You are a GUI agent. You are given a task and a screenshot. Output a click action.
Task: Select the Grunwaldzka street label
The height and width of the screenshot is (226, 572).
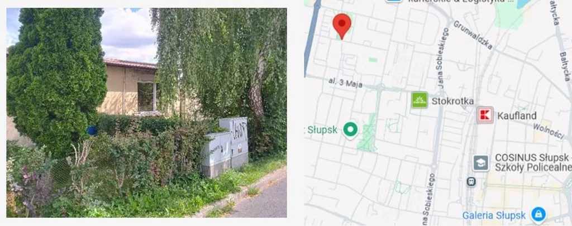472,34
